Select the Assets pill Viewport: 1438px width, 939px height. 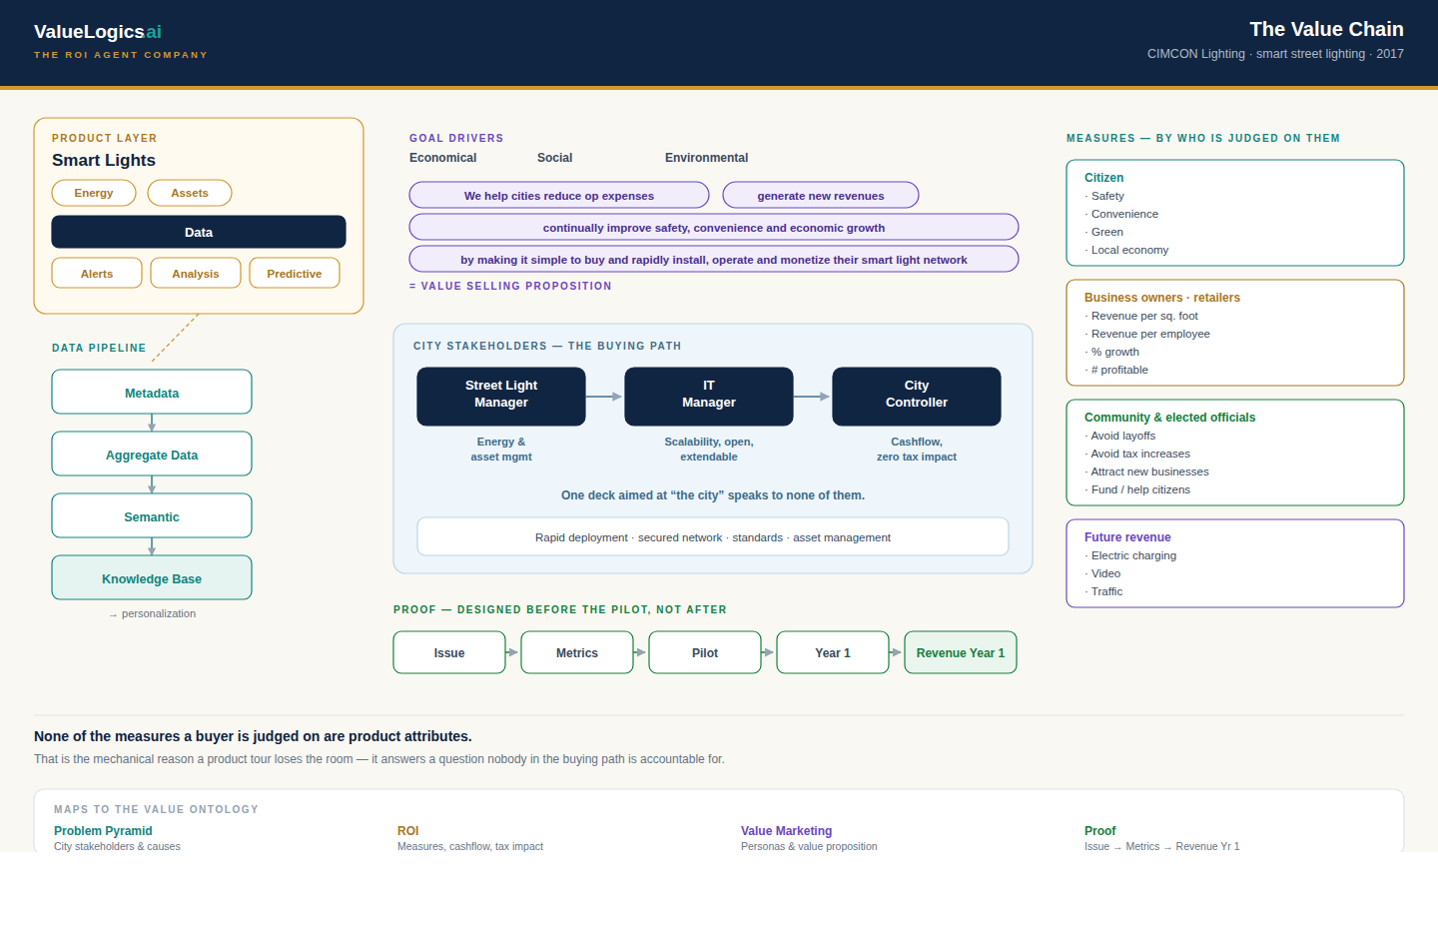(190, 193)
